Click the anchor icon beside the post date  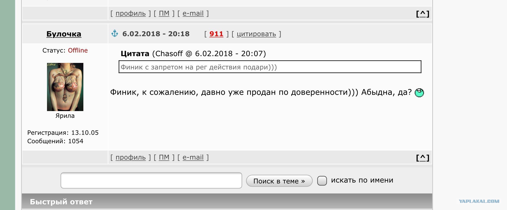[115, 33]
